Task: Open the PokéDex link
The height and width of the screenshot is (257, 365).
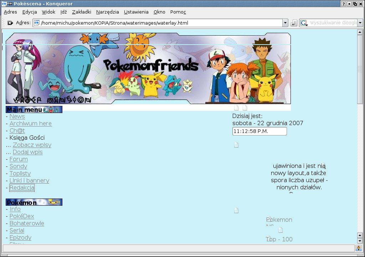Action: [x=22, y=216]
